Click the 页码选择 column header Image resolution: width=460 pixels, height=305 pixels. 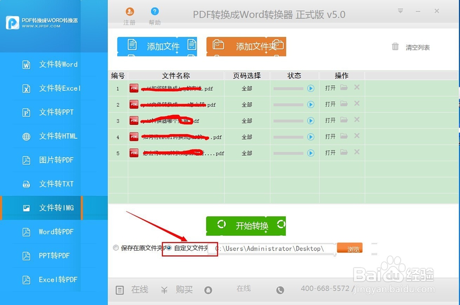247,76
